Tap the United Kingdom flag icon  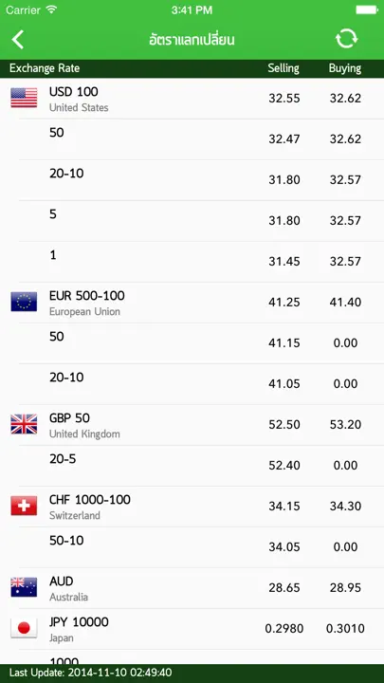click(x=24, y=424)
